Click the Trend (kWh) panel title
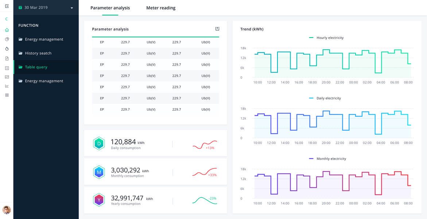This screenshot has width=427, height=219. point(252,29)
